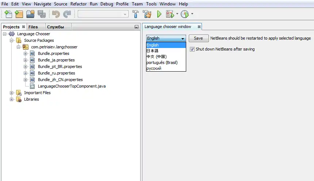Click the Important Files folder icon
This screenshot has width=314, height=181.
(19, 93)
